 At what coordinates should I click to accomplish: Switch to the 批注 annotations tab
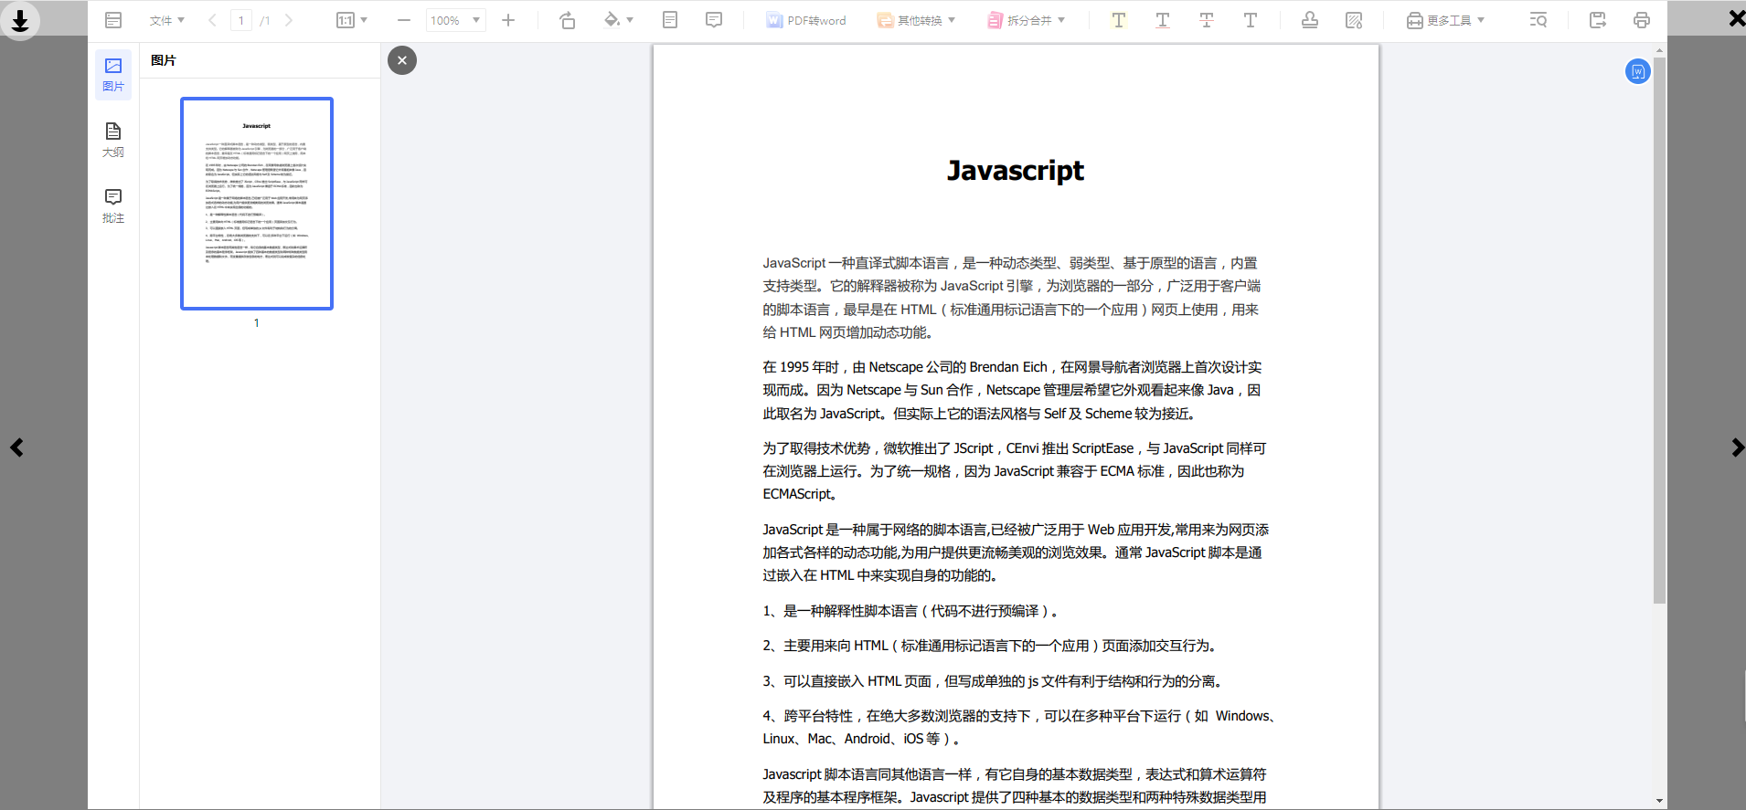(113, 206)
